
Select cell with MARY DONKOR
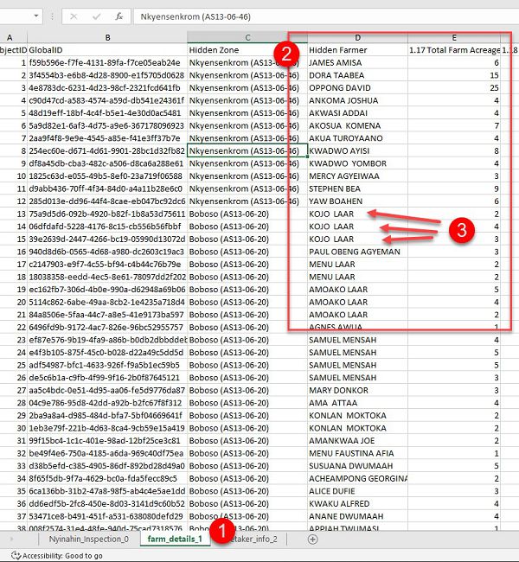tap(357, 390)
